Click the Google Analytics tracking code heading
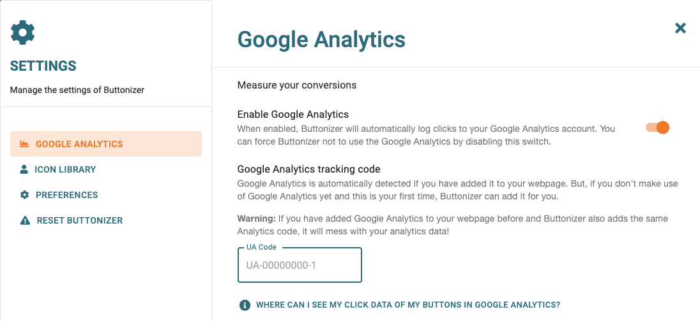This screenshot has height=321, width=700. [x=309, y=169]
